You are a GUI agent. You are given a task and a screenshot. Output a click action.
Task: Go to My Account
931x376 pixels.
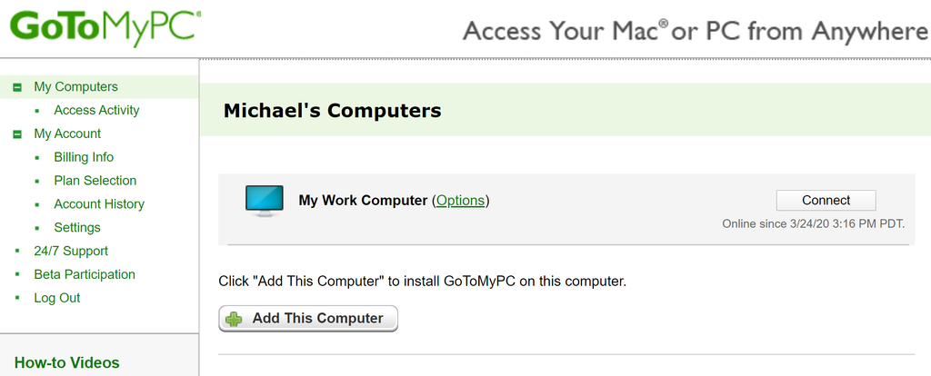[x=67, y=134]
